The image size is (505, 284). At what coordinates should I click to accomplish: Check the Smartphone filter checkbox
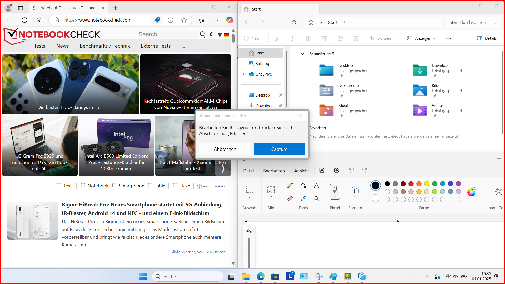(114, 185)
